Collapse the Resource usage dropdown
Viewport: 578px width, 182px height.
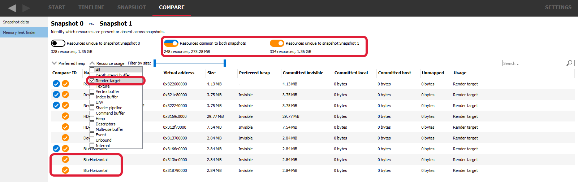pyautogui.click(x=107, y=63)
